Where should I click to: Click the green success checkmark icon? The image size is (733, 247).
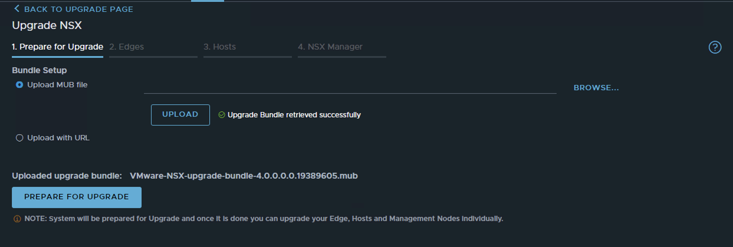point(221,115)
